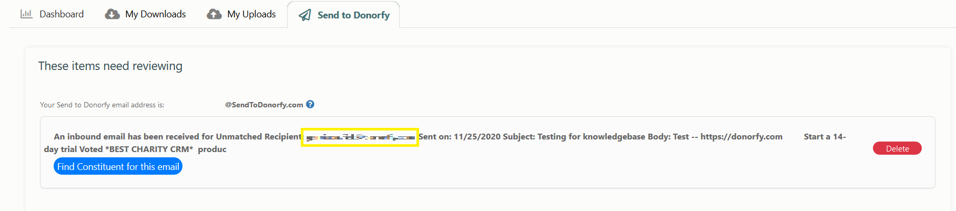Click the 'These items need reviewing' heading
This screenshot has height=211, width=956.
point(110,66)
